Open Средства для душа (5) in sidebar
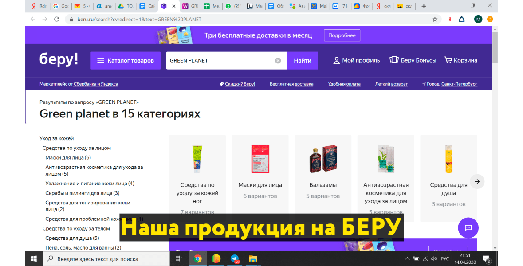Image resolution: width=523 pixels, height=266 pixels. [x=72, y=238]
